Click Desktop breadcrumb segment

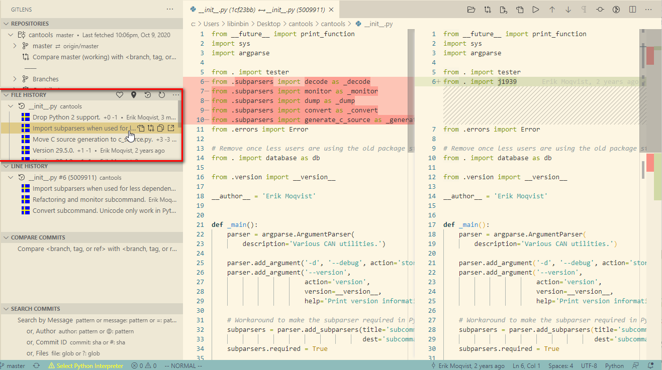tap(269, 24)
